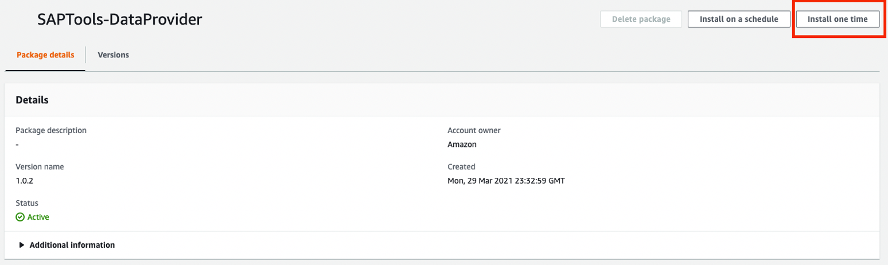The width and height of the screenshot is (888, 265).
Task: Click the Delete package button
Action: coord(641,19)
